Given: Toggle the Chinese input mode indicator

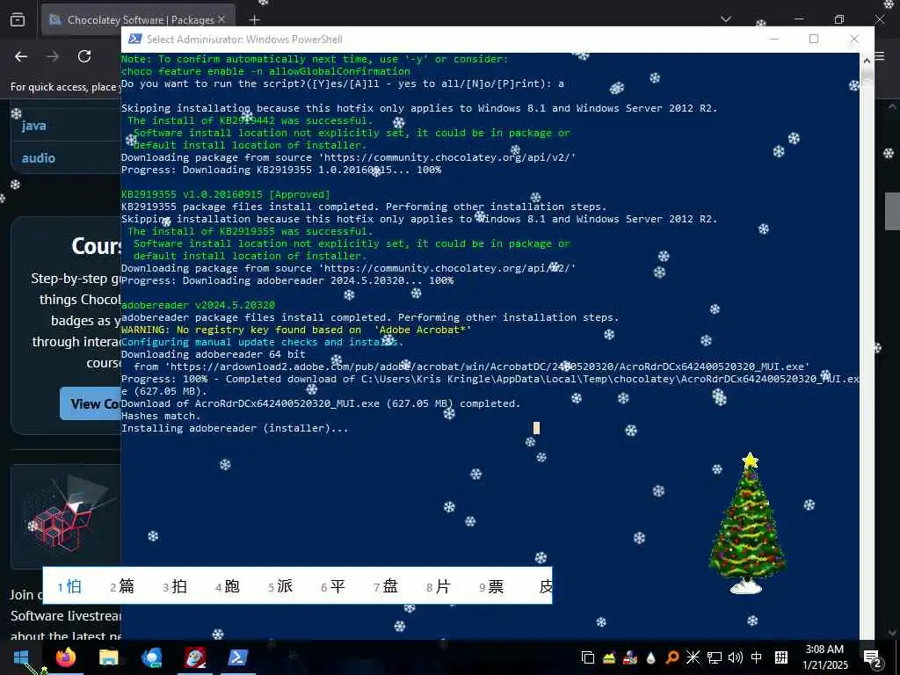Looking at the screenshot, I should tap(757, 657).
